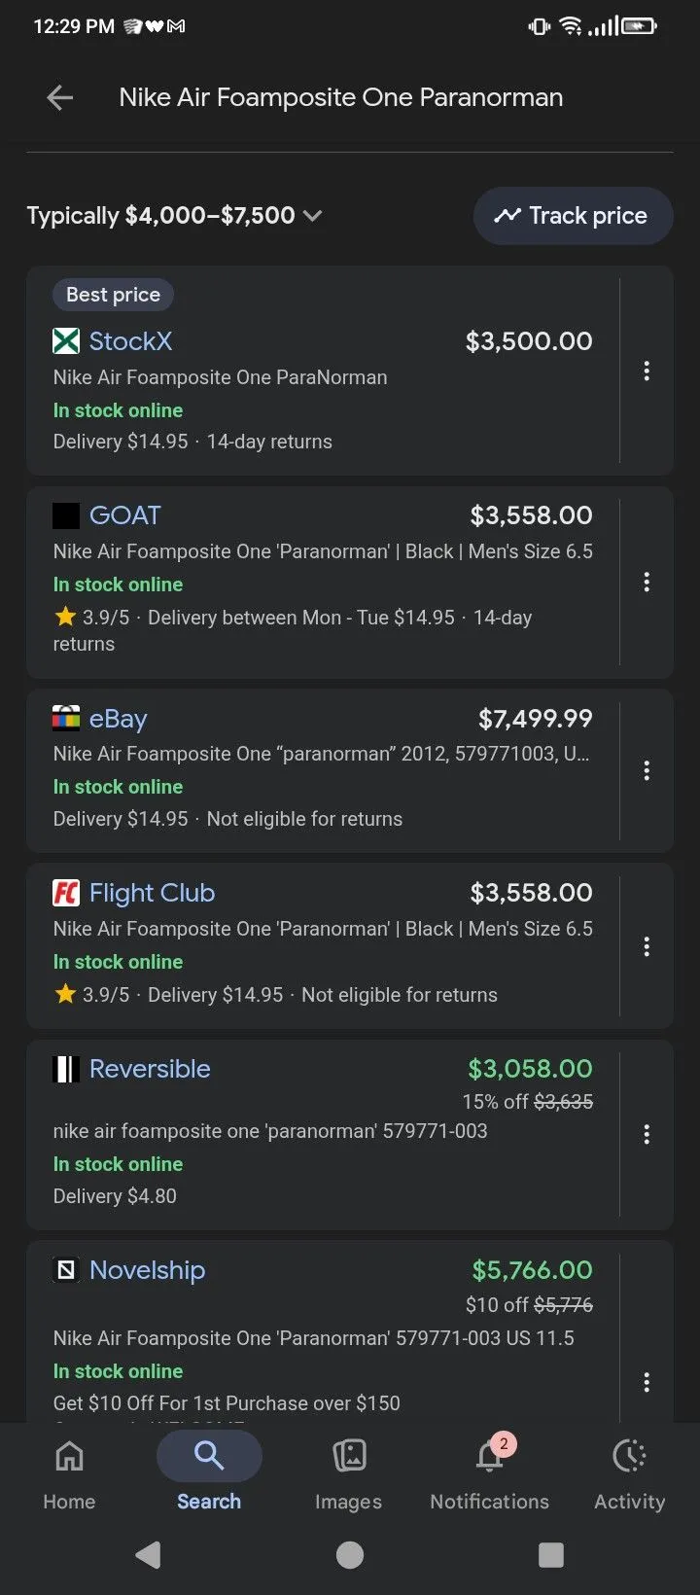Tap the eBay $7,499.99 price
Image resolution: width=700 pixels, height=1595 pixels.
point(535,719)
